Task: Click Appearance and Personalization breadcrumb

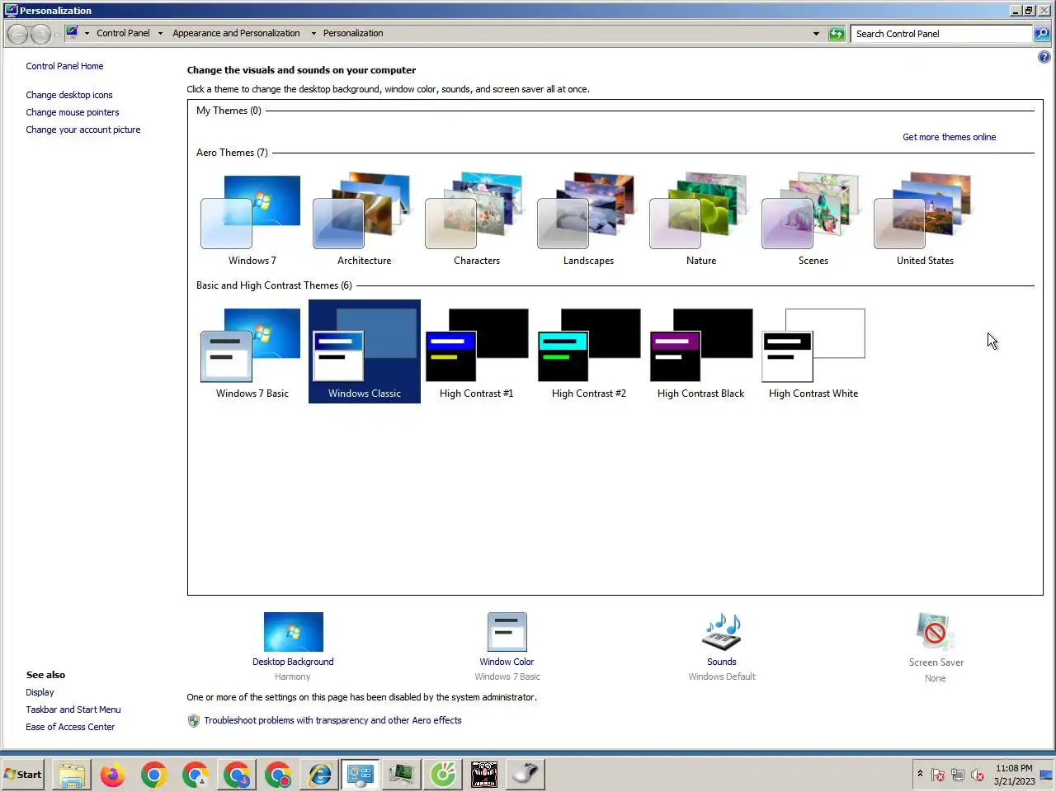Action: (x=236, y=34)
